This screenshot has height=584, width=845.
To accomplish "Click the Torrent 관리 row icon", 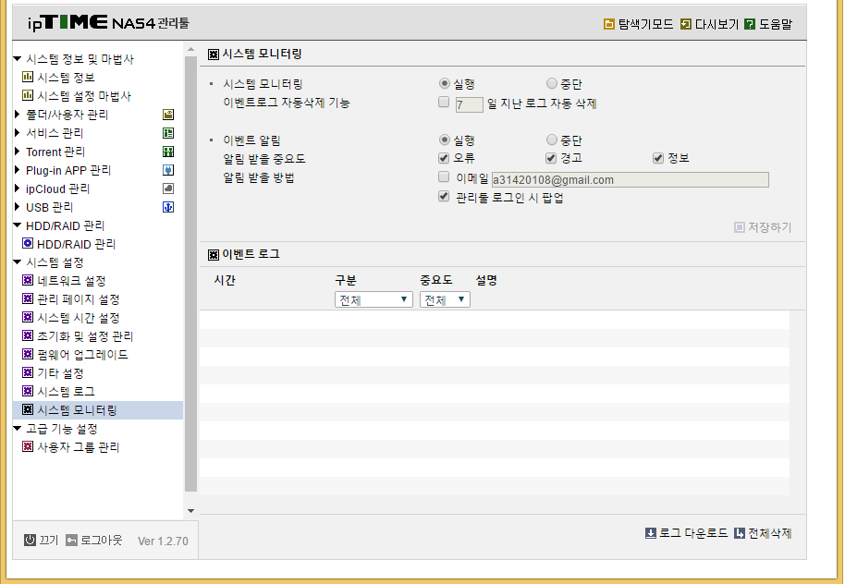I will (x=168, y=152).
